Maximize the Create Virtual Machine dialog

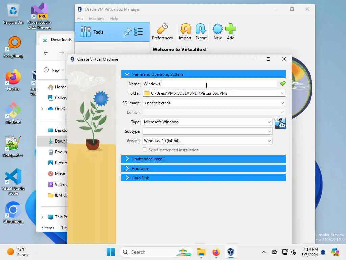click(x=268, y=59)
